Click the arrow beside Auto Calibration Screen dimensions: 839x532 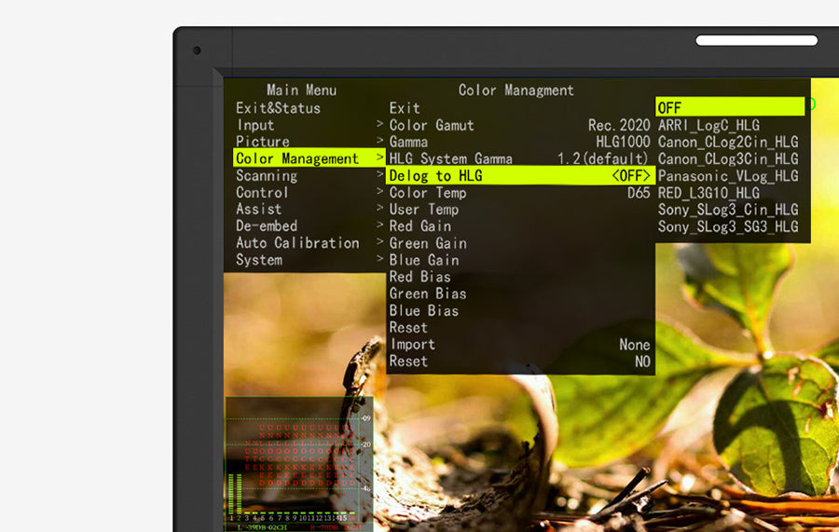[380, 241]
